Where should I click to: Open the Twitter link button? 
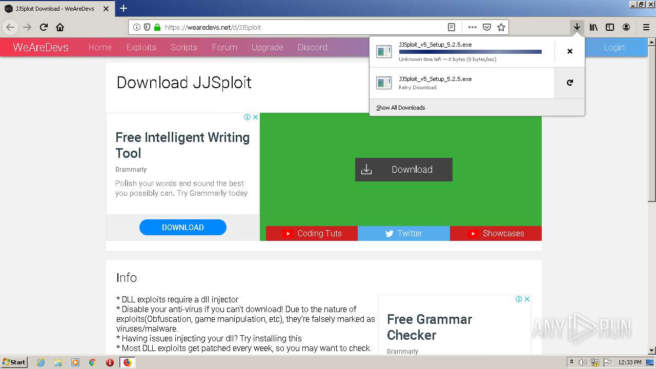pos(404,233)
